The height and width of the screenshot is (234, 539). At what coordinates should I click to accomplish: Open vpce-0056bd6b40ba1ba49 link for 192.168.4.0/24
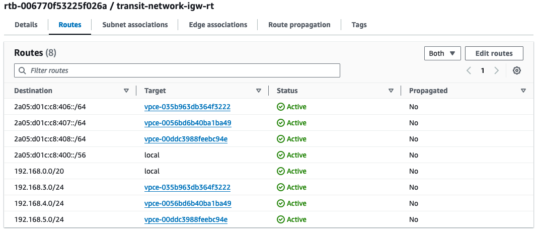188,203
